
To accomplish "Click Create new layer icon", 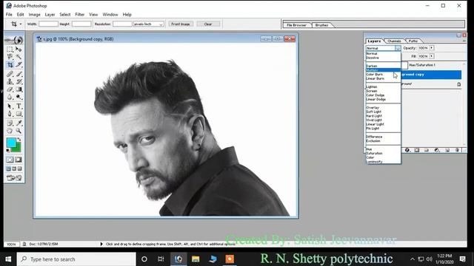I will [447, 150].
